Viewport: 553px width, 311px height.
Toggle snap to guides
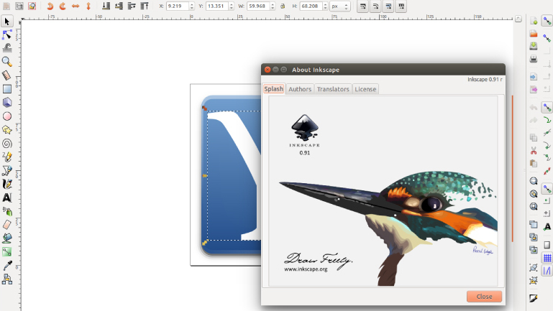click(547, 271)
